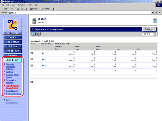Click the Windows logo throbber icon
This screenshot has height=121, width=162.
(x=158, y=5)
